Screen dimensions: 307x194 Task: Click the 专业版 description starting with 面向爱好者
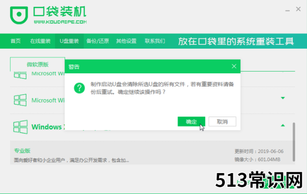[x=72, y=160]
